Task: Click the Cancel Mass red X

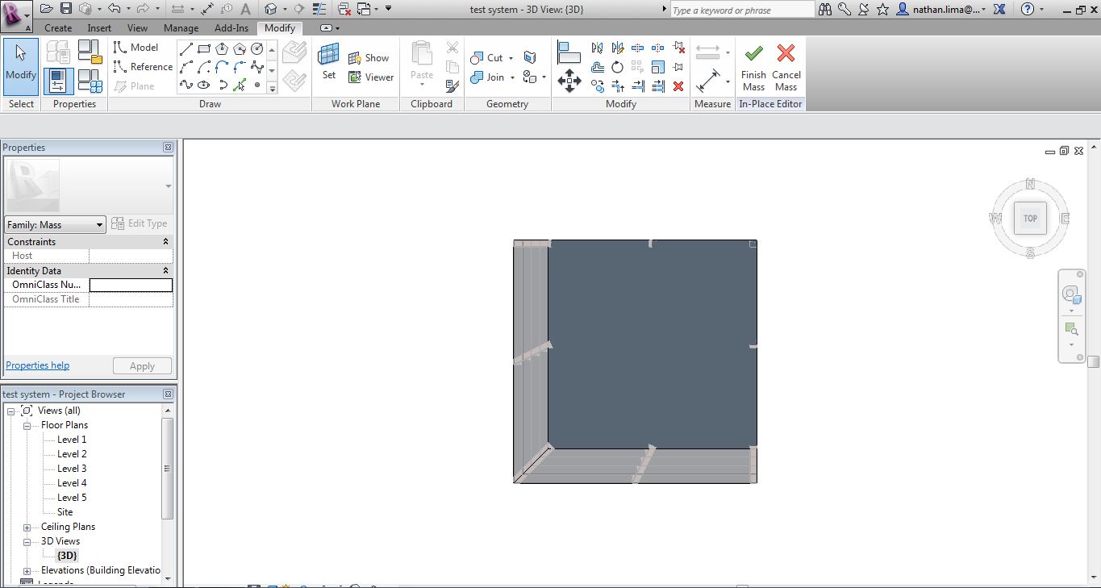Action: 786,55
